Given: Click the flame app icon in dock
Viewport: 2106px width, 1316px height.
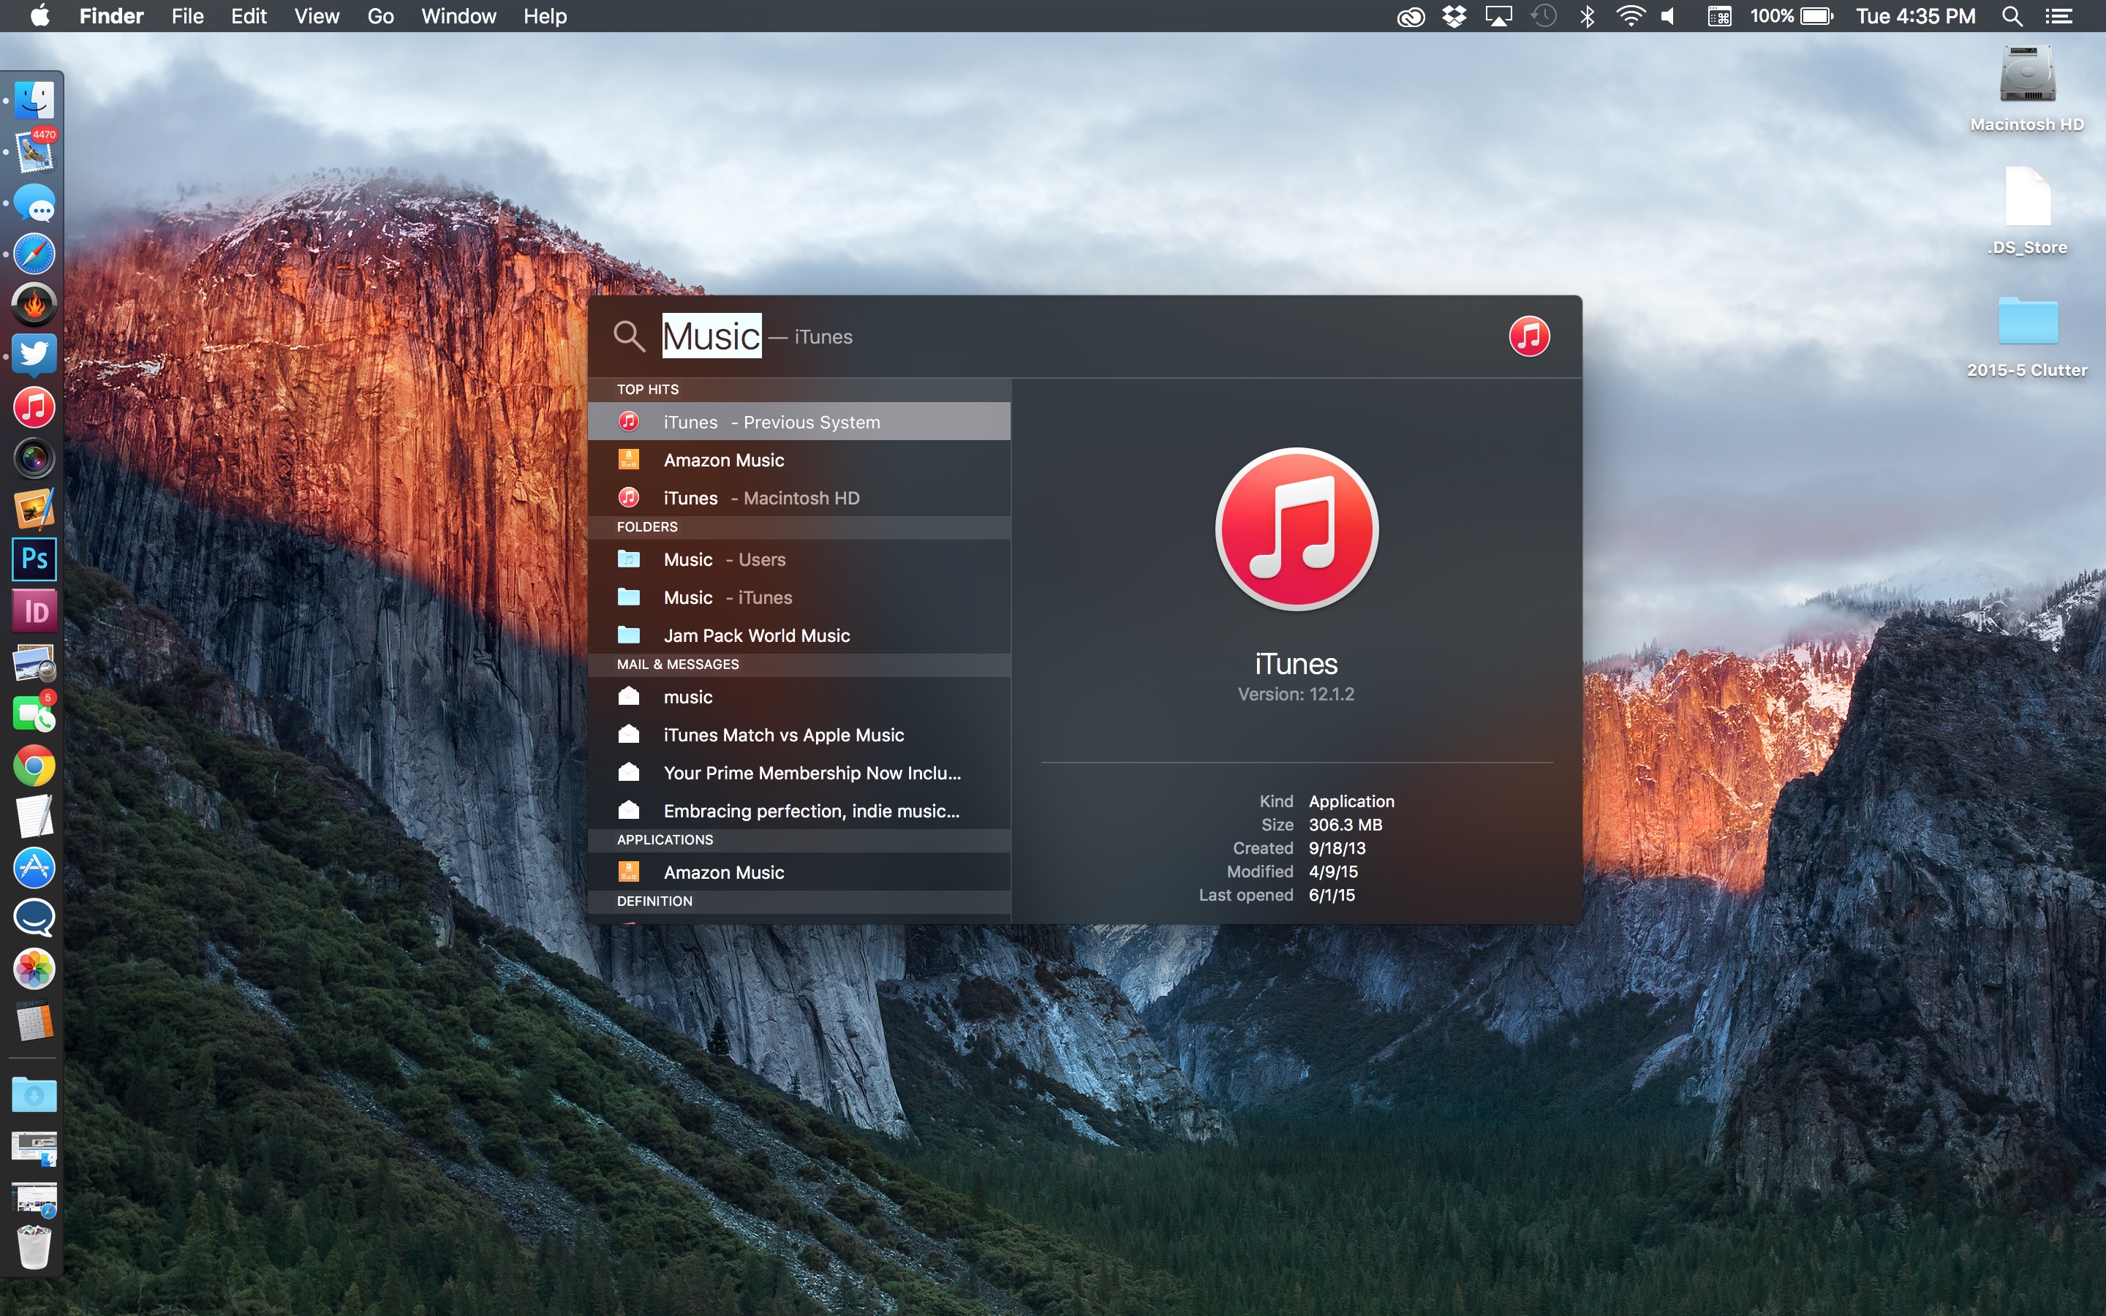Looking at the screenshot, I should 35,305.
